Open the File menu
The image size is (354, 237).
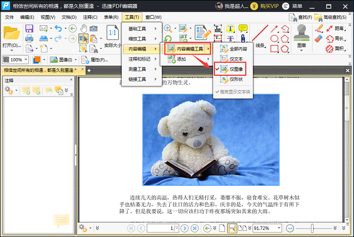(9, 17)
